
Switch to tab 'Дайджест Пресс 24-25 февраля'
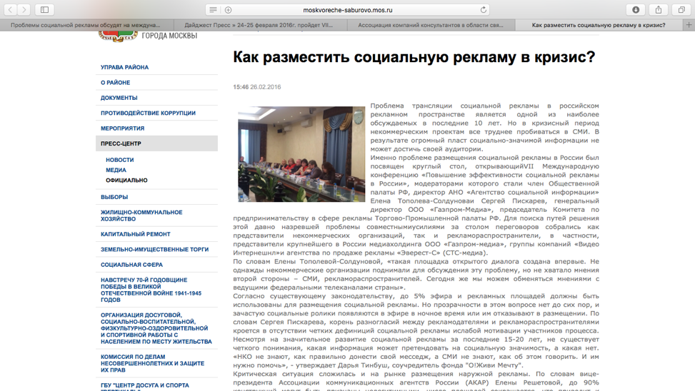[259, 25]
